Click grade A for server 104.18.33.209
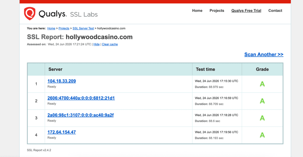This screenshot has width=303, height=157. point(262,84)
